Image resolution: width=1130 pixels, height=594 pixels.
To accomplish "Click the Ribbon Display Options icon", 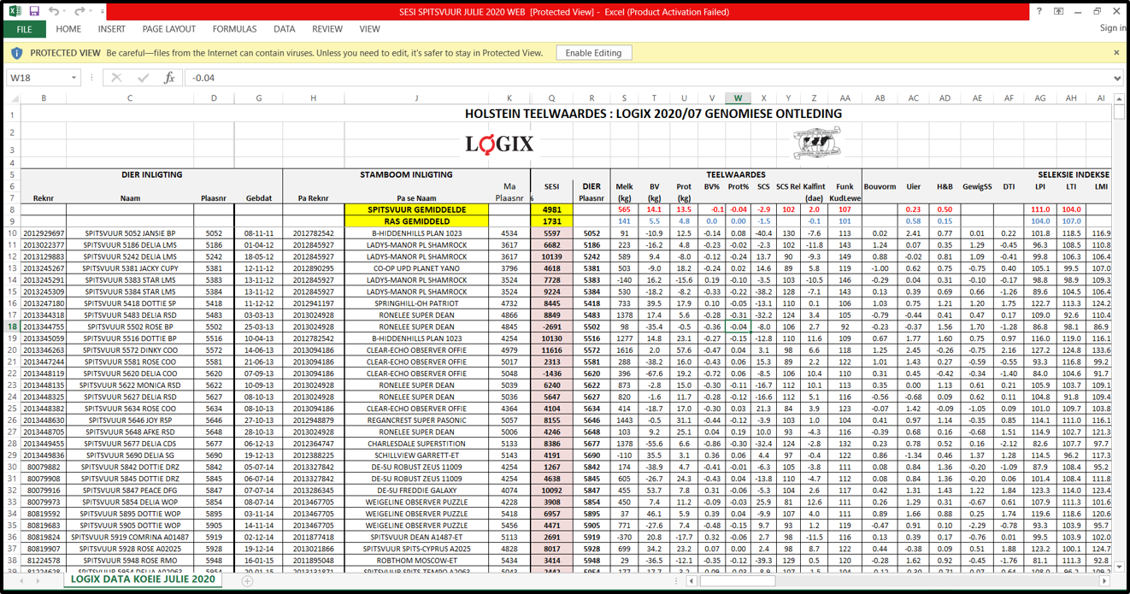I will [1059, 11].
